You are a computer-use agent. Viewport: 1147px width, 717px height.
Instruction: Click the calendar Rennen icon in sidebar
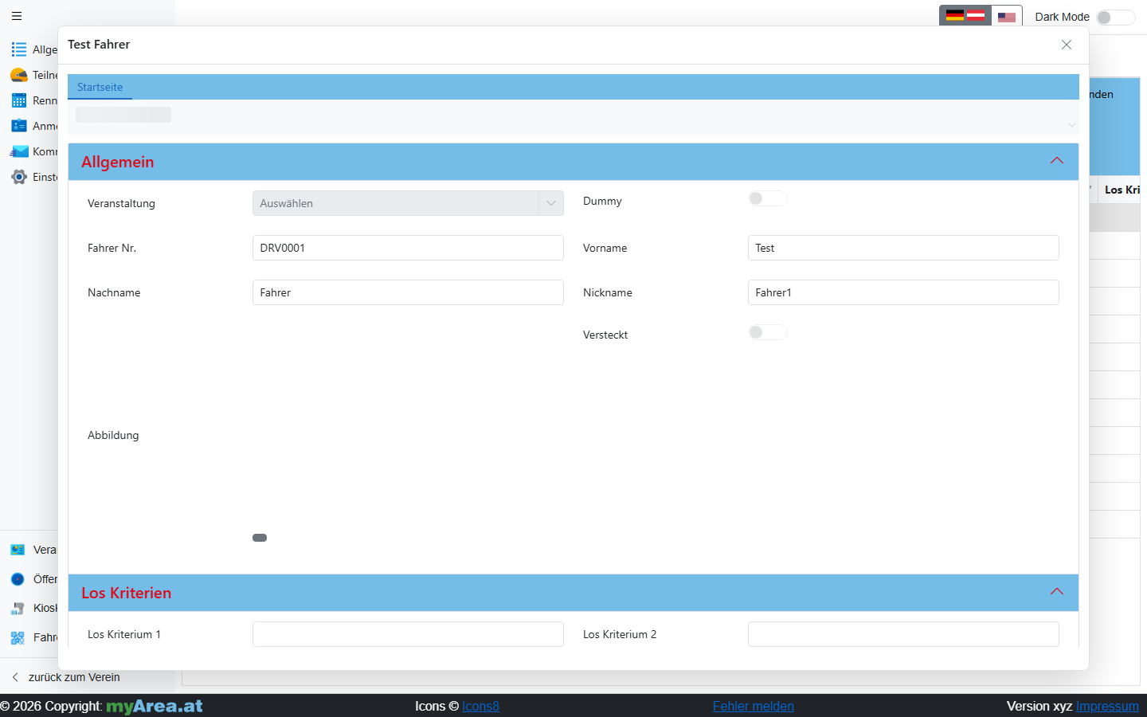click(x=19, y=100)
